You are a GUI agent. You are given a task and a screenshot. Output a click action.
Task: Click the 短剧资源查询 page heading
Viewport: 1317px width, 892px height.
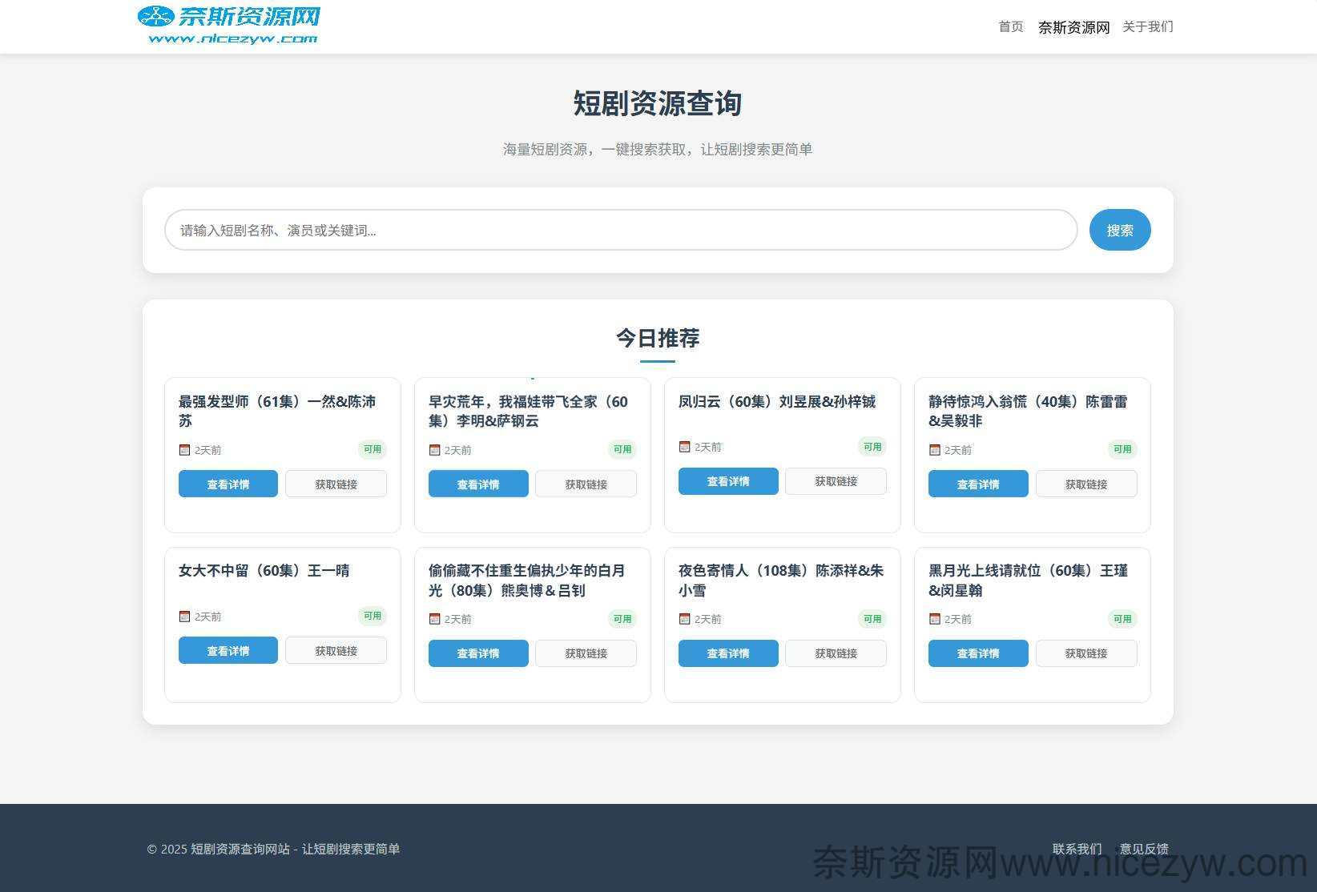tap(658, 103)
